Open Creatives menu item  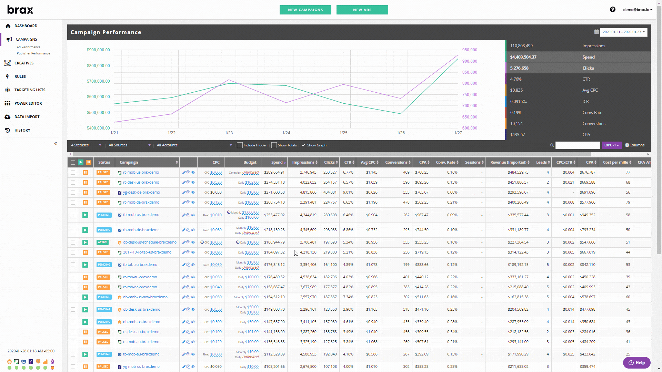pyautogui.click(x=24, y=63)
